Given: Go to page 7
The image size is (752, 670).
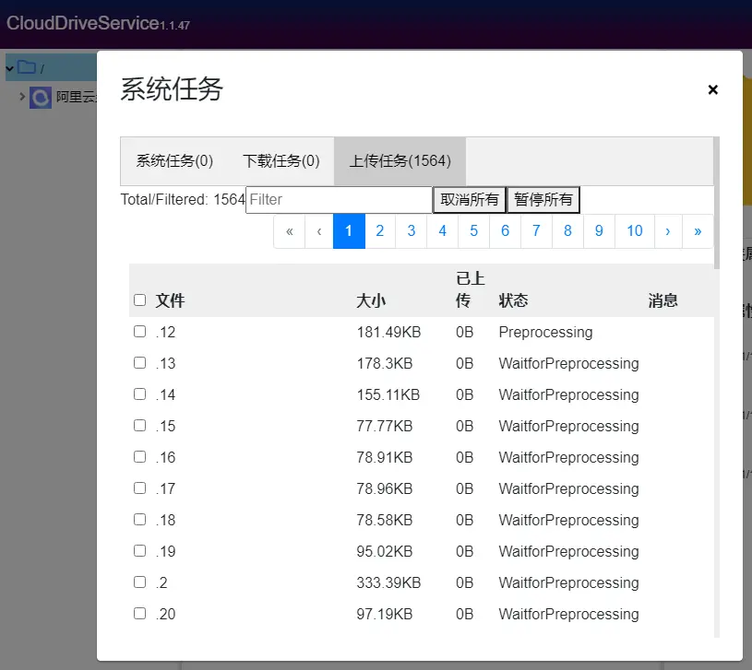Looking at the screenshot, I should (x=536, y=231).
